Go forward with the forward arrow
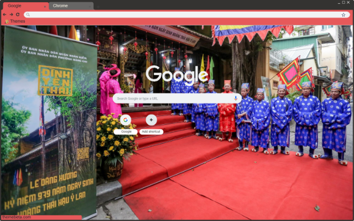 11,14
